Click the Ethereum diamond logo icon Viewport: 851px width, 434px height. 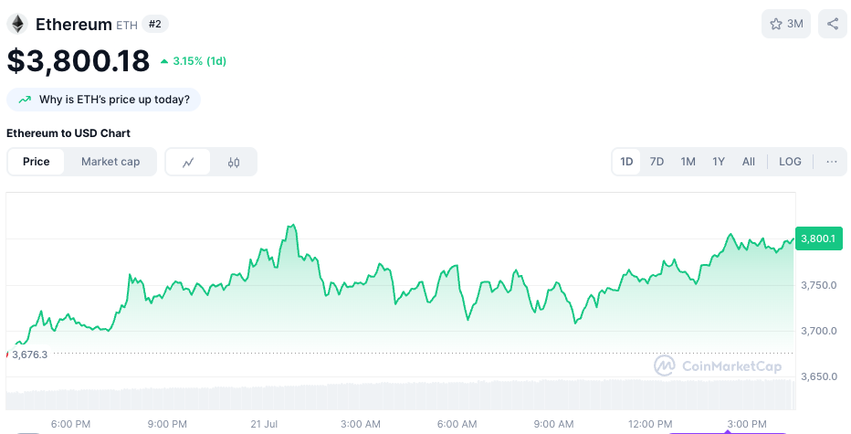[x=17, y=24]
